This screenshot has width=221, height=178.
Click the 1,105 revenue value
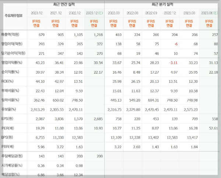click(x=78, y=35)
